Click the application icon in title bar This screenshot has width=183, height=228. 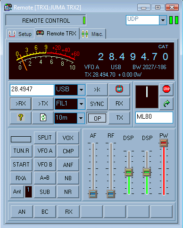coord(8,8)
